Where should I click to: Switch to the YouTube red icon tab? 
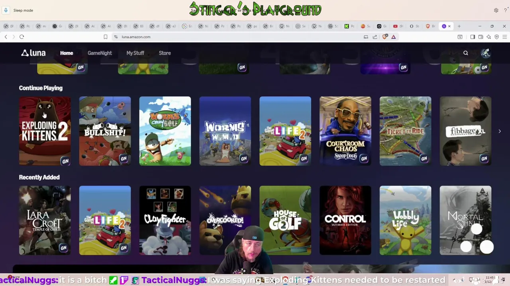point(395,26)
